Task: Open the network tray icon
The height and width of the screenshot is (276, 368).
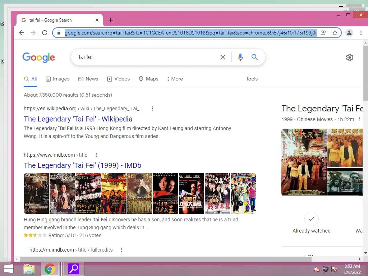Action: tap(326, 269)
